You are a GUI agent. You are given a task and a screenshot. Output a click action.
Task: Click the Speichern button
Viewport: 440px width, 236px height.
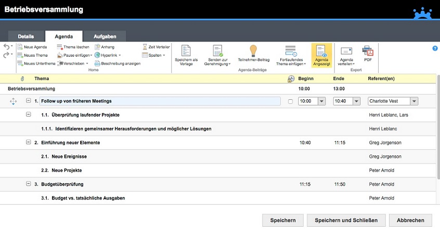[283, 220]
